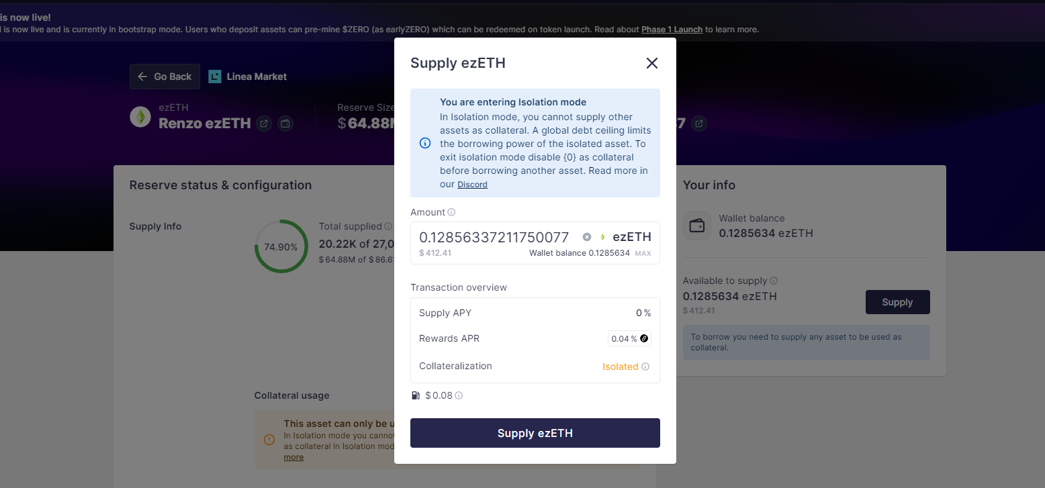
Task: Clear the amount field with x icon
Action: click(x=587, y=237)
